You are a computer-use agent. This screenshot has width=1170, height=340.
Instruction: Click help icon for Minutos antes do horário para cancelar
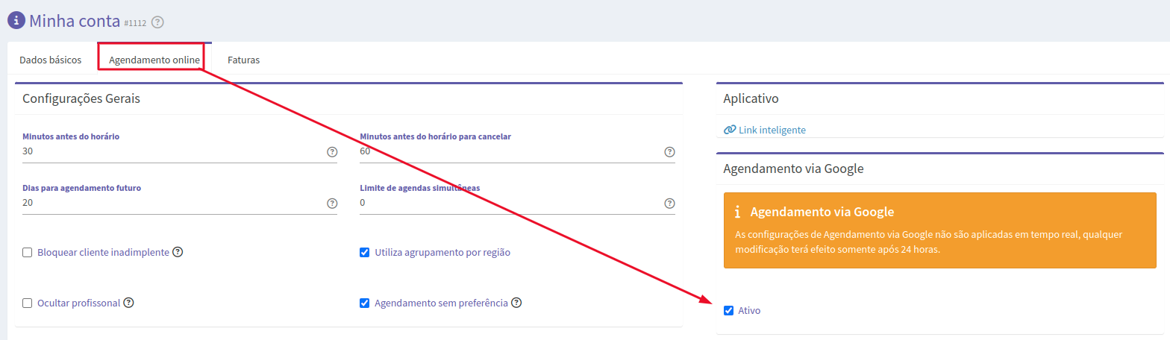pyautogui.click(x=669, y=152)
